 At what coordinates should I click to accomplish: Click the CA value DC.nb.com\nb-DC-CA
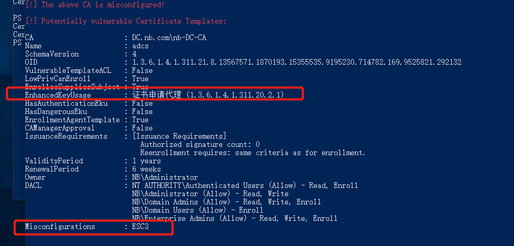(x=169, y=37)
